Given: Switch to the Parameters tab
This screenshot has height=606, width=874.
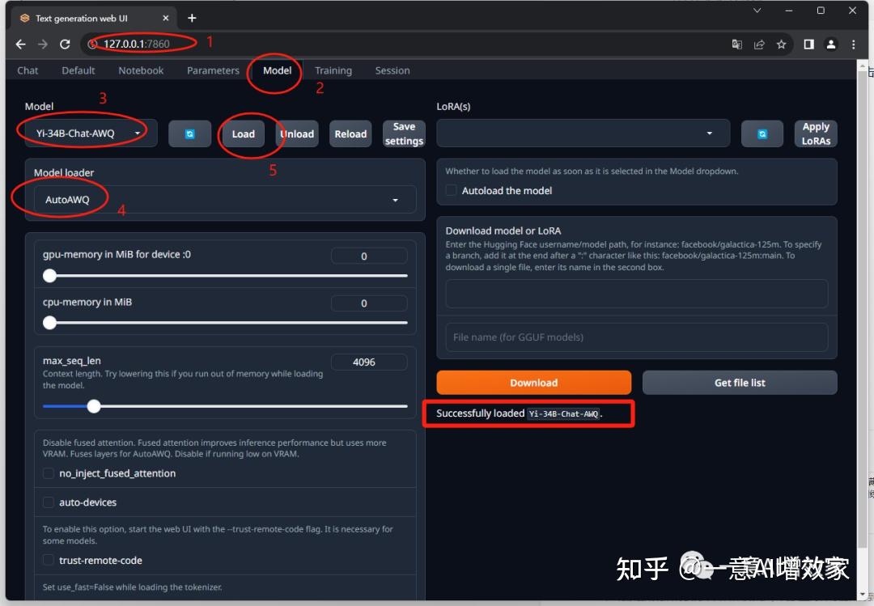Looking at the screenshot, I should (x=213, y=70).
